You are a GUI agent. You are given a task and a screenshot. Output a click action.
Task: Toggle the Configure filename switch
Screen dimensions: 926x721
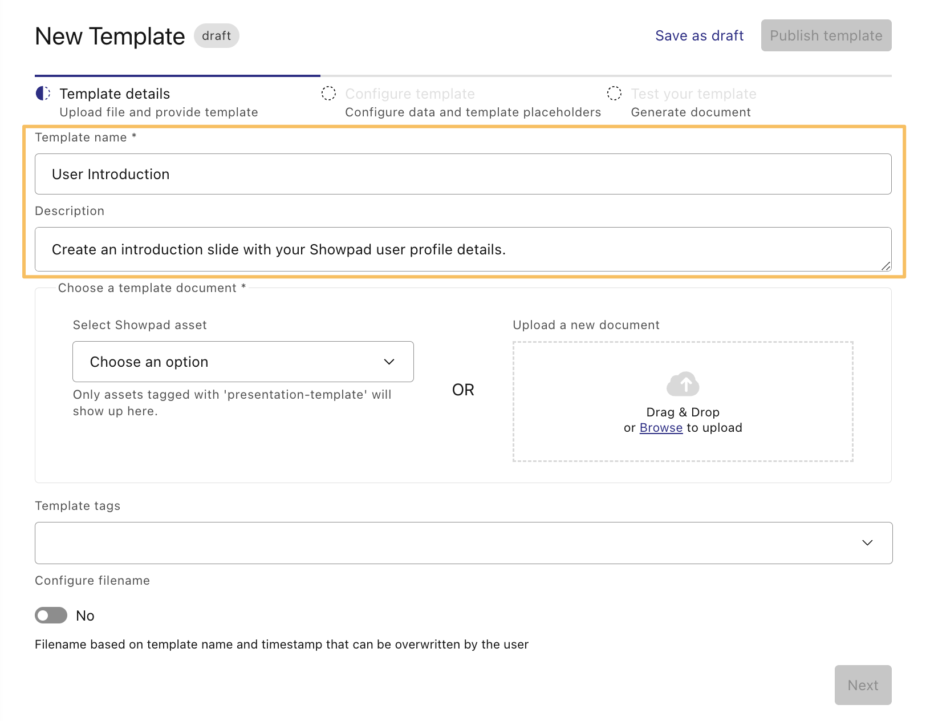pos(51,615)
